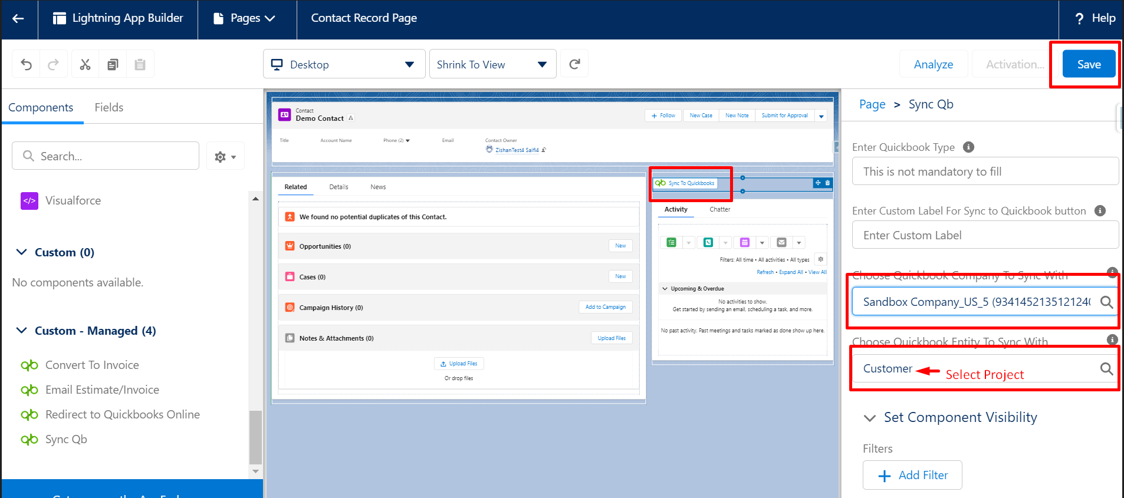
Task: Show info for Enter Quickbook Type
Action: (968, 147)
